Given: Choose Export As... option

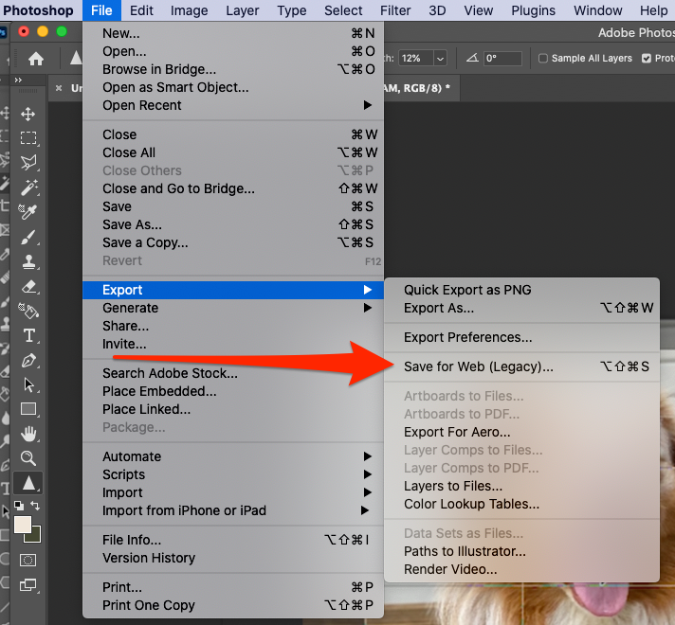Looking at the screenshot, I should tap(521, 308).
